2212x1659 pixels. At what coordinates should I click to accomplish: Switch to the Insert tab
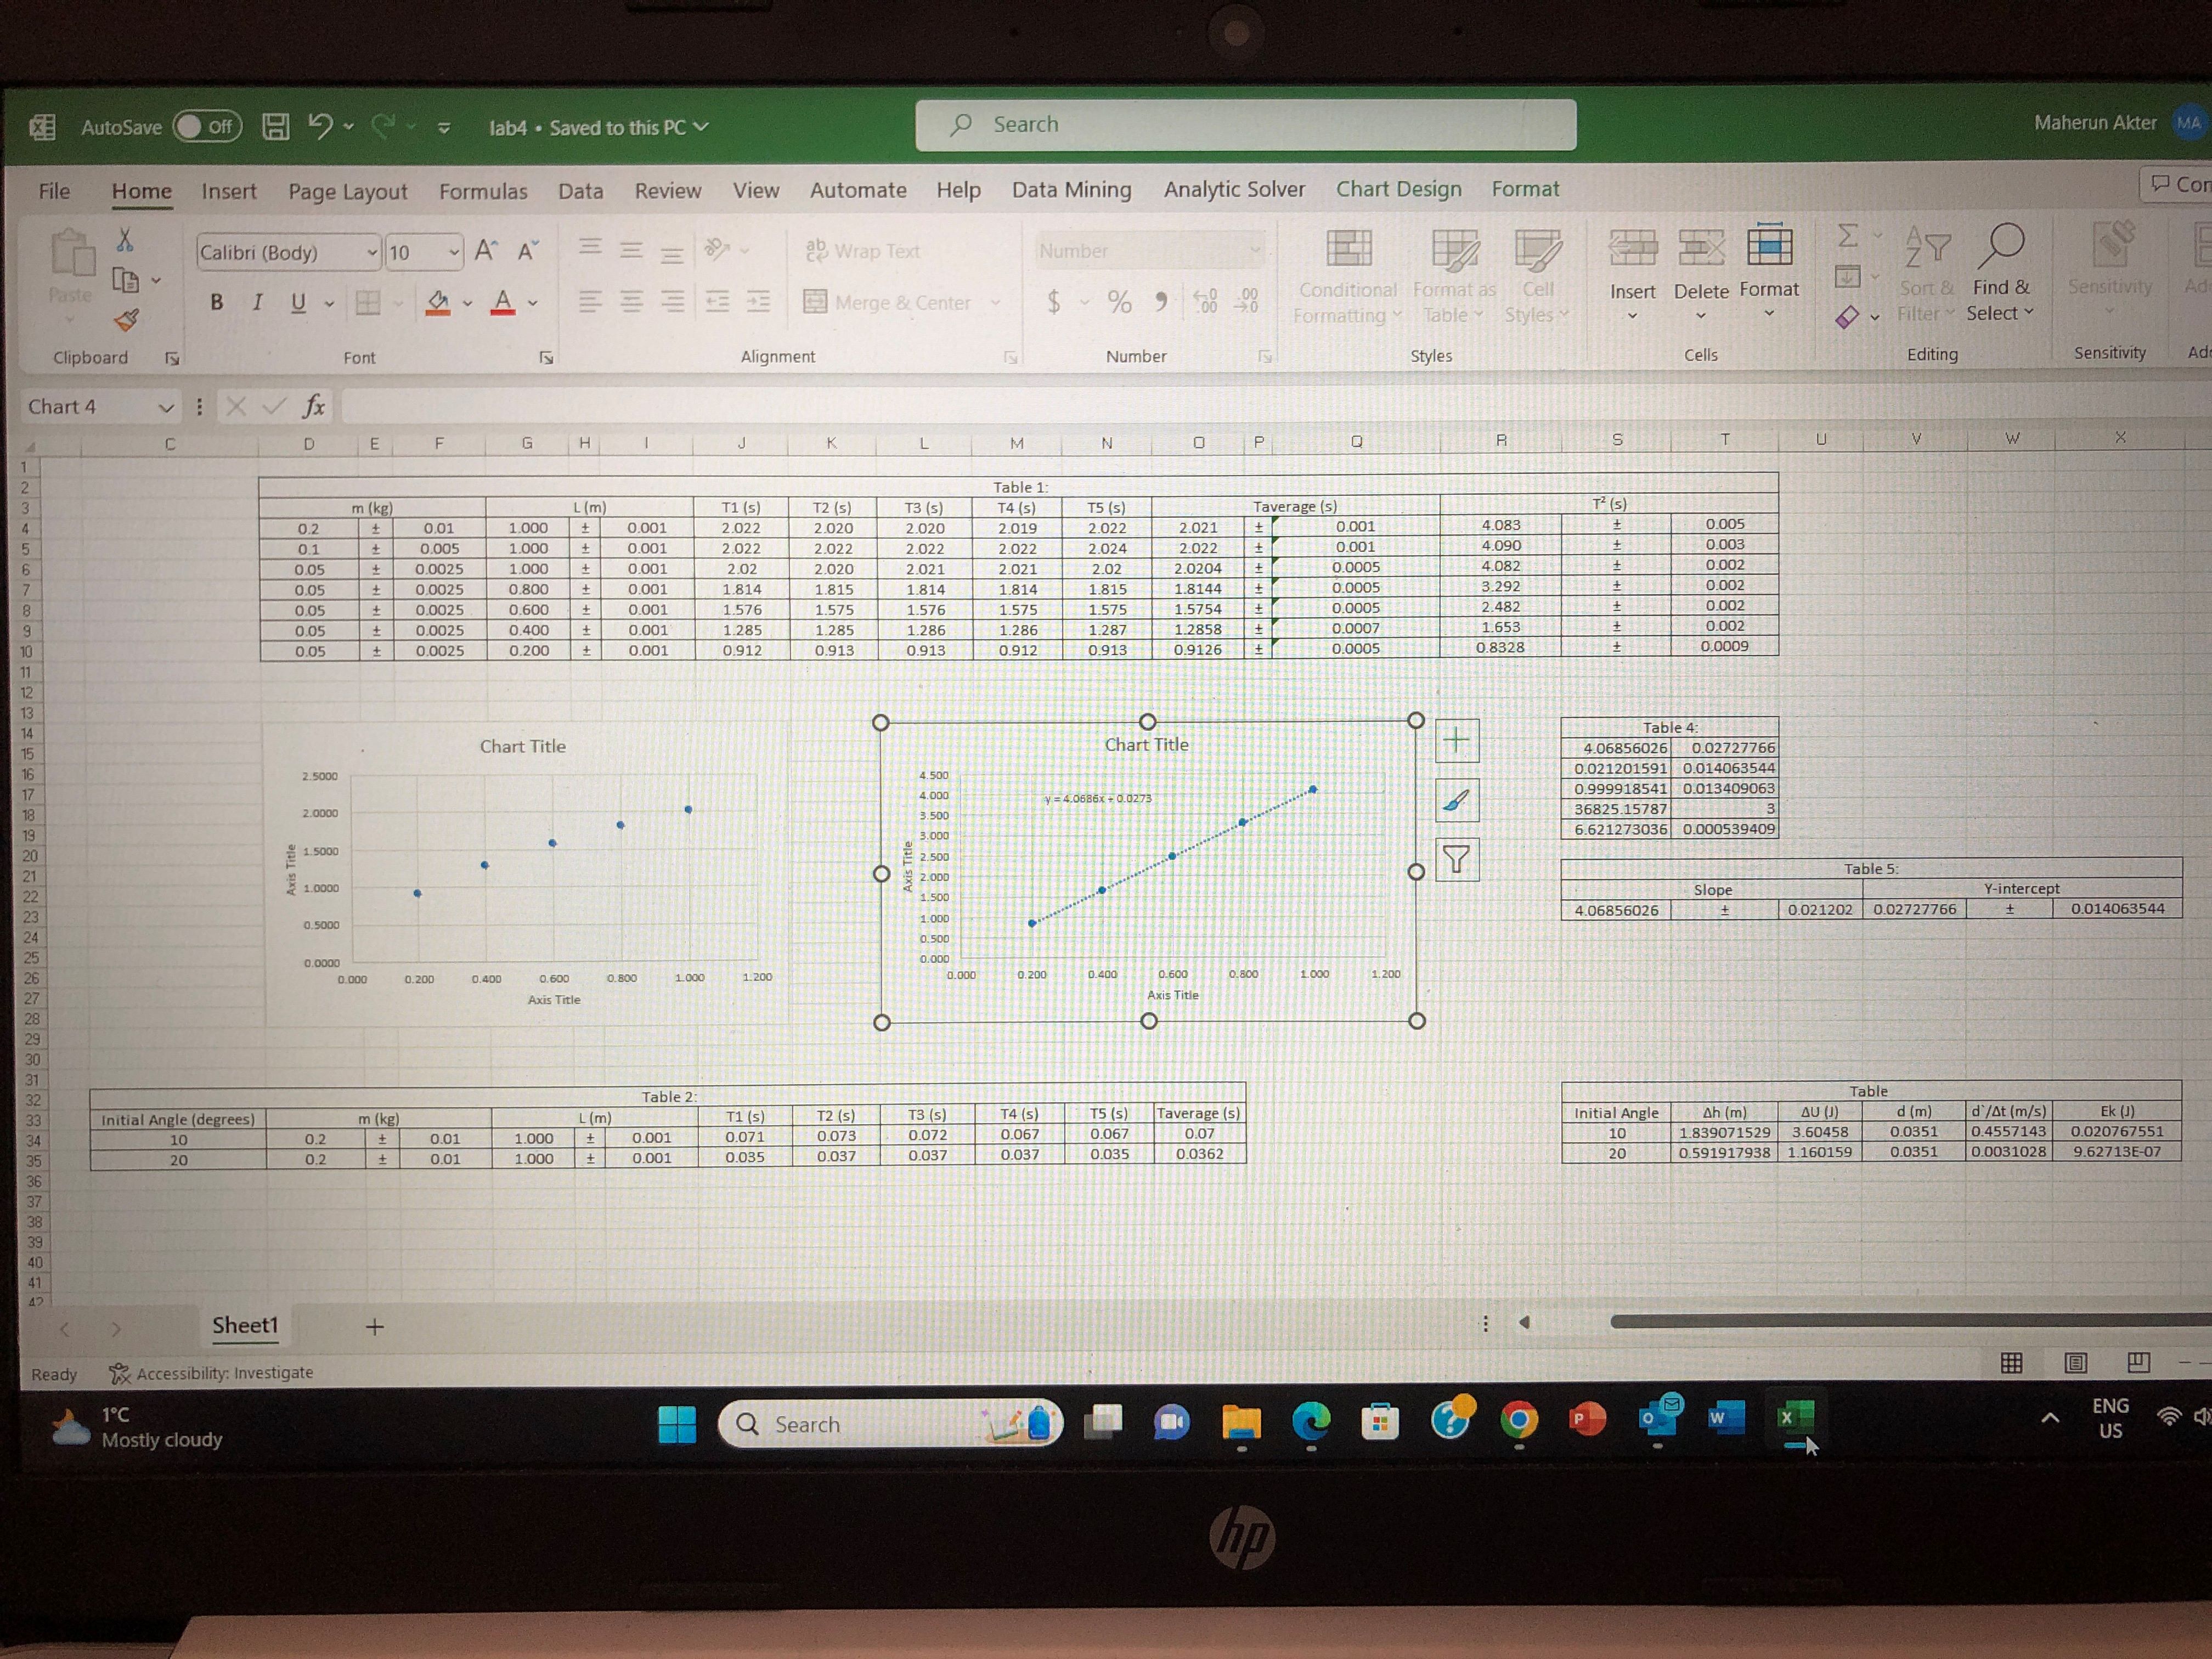click(229, 191)
